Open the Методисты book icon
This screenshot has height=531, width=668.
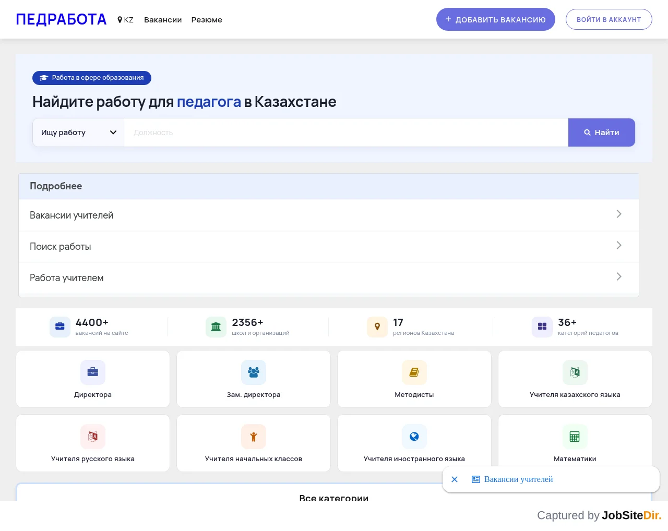click(x=414, y=372)
